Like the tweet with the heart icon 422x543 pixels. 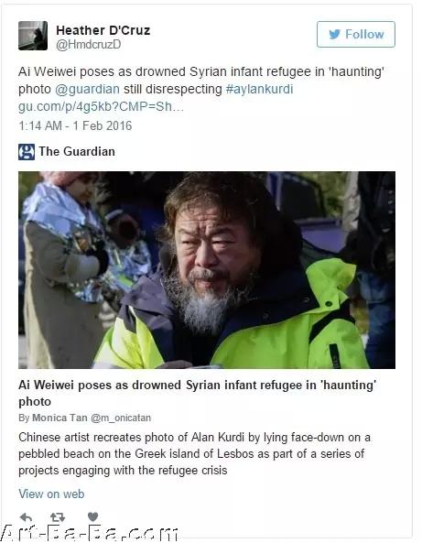point(92,516)
